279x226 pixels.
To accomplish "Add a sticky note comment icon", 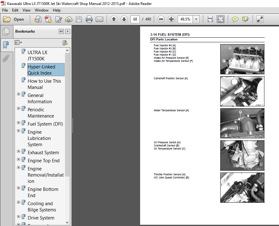I will 235,19.
